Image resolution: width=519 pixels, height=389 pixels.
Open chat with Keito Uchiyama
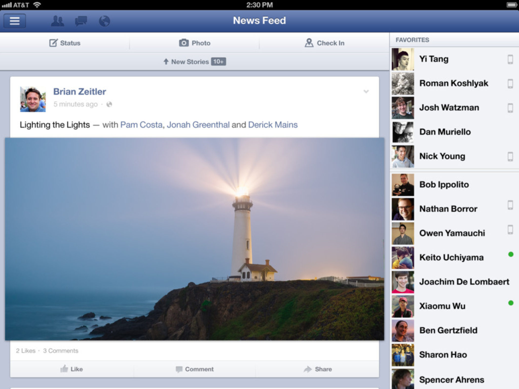(x=454, y=258)
